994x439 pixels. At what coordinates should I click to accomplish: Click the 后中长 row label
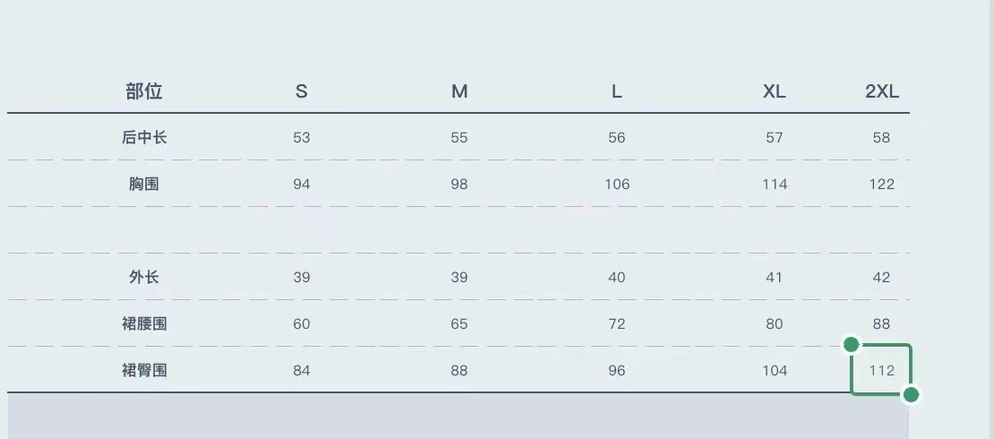[144, 138]
